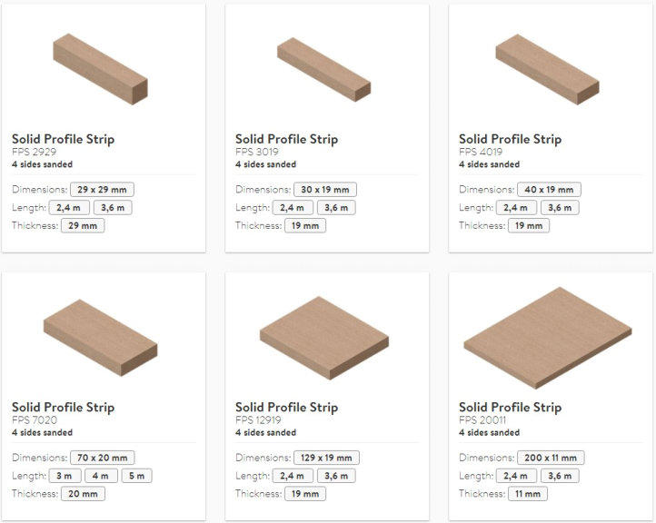
Task: Click the 20 mm thickness tag
Action: coord(83,494)
